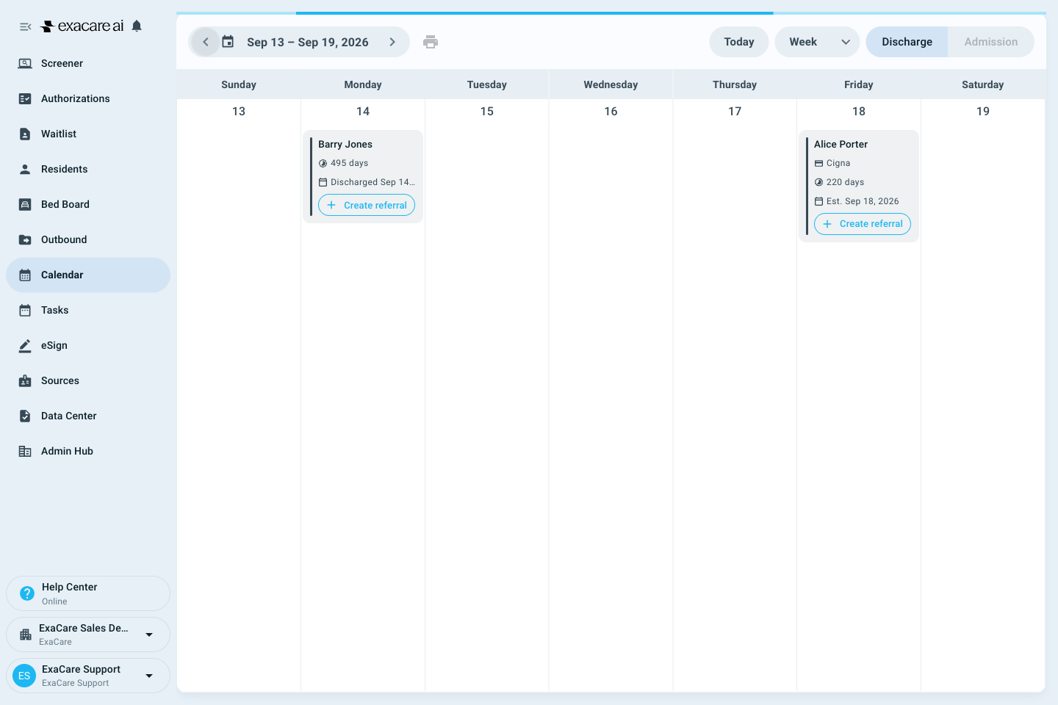1058x705 pixels.
Task: Create referral for Alice Porter
Action: [863, 224]
